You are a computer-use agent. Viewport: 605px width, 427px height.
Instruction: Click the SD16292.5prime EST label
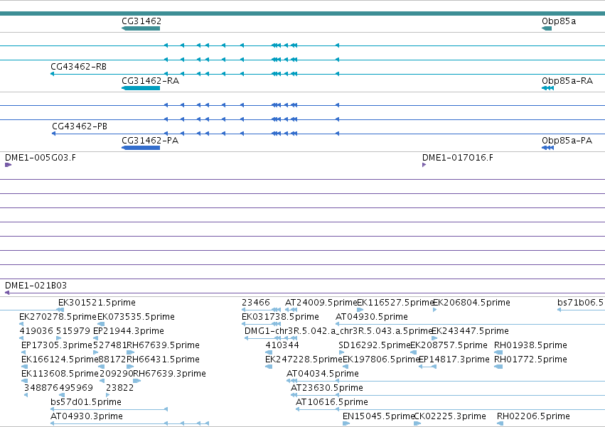pyautogui.click(x=374, y=345)
